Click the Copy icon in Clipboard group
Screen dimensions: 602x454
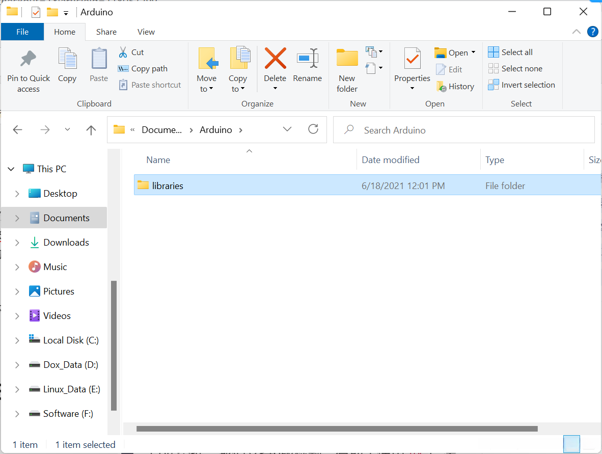pyautogui.click(x=67, y=60)
